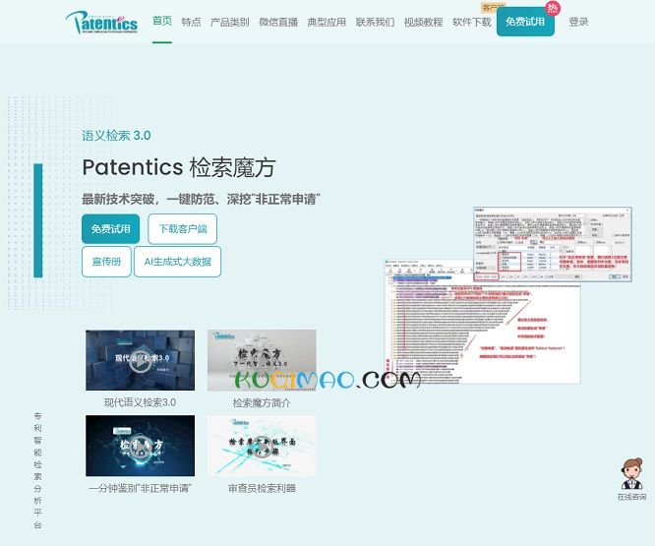Image resolution: width=655 pixels, height=546 pixels.
Task: Click the 热 hot badge on the trial button
Action: 553,8
